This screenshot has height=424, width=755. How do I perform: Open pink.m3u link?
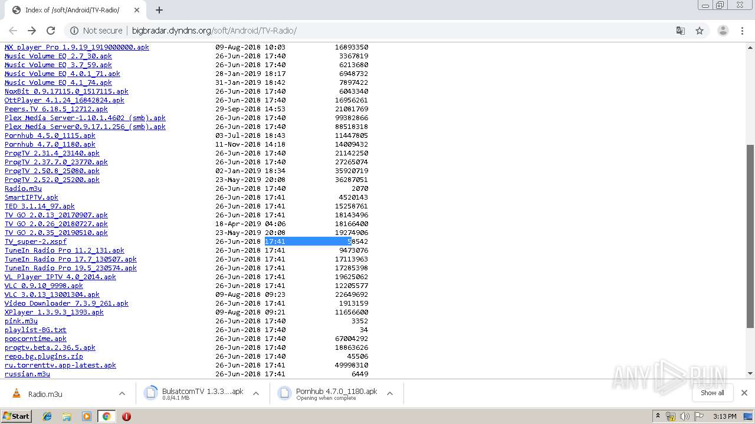tap(21, 321)
